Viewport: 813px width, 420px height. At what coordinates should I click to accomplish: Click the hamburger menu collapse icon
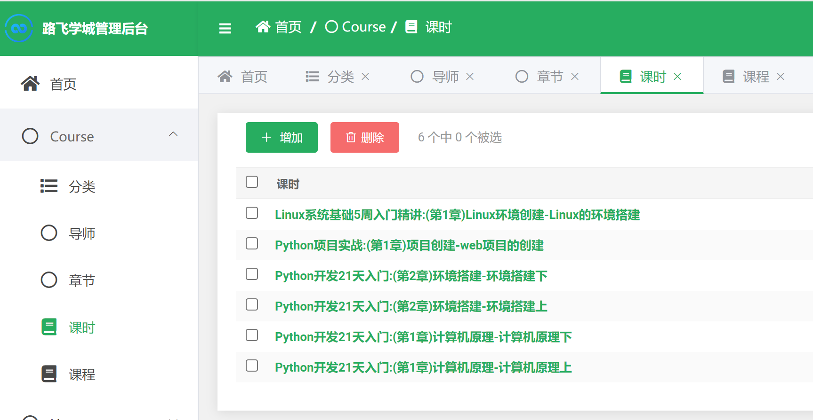coord(225,28)
